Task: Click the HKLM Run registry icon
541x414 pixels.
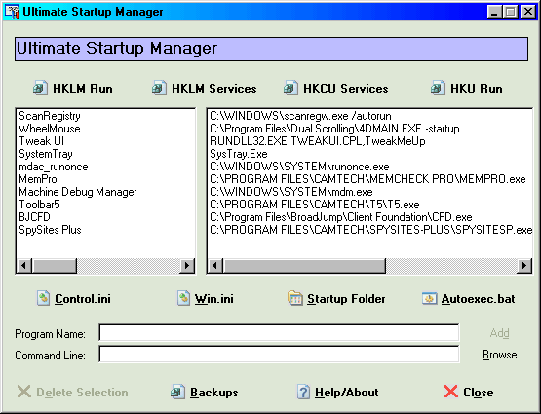Action: 40,88
